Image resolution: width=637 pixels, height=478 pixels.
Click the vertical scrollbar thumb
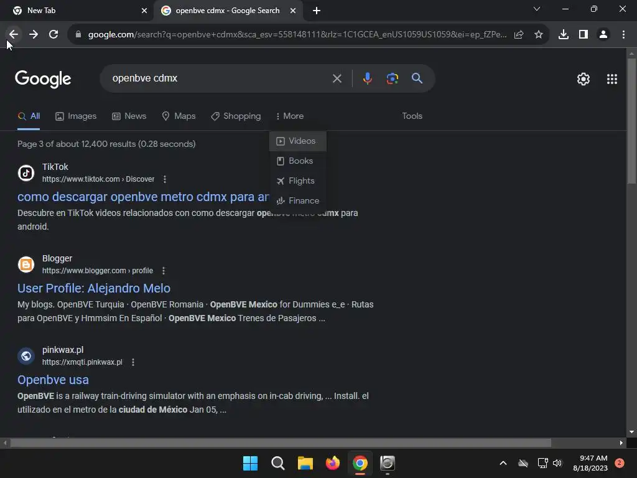click(631, 121)
